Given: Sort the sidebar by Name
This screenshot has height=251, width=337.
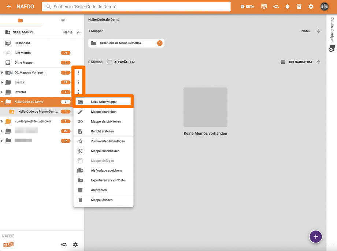Looking at the screenshot, I should (x=68, y=32).
